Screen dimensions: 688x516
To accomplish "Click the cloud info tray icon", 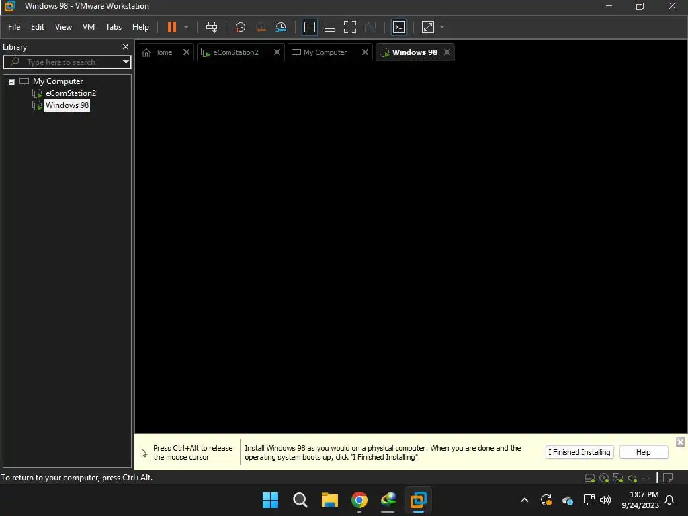I will [x=567, y=500].
